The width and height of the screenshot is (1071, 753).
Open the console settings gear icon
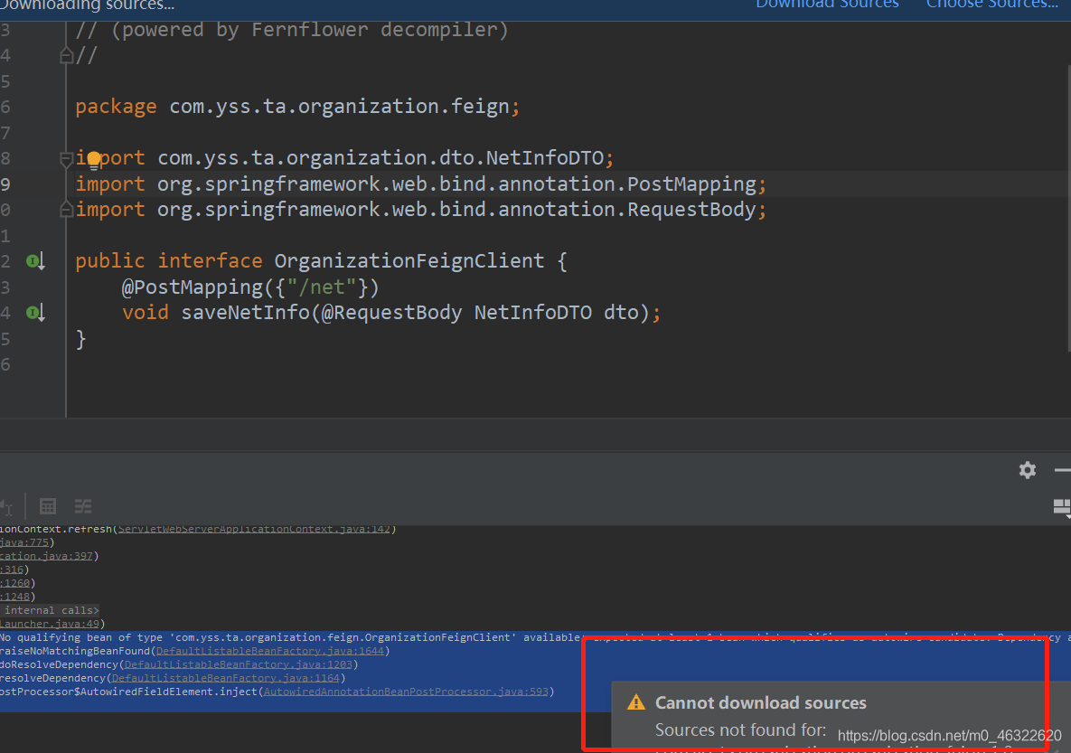[x=1028, y=470]
